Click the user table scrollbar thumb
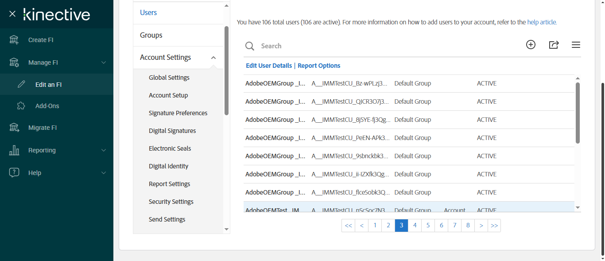The height and width of the screenshot is (261, 605). point(578,113)
